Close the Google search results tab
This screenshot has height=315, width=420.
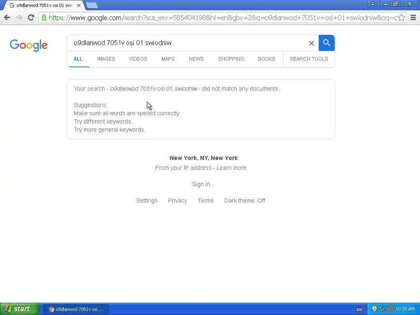[x=78, y=5]
